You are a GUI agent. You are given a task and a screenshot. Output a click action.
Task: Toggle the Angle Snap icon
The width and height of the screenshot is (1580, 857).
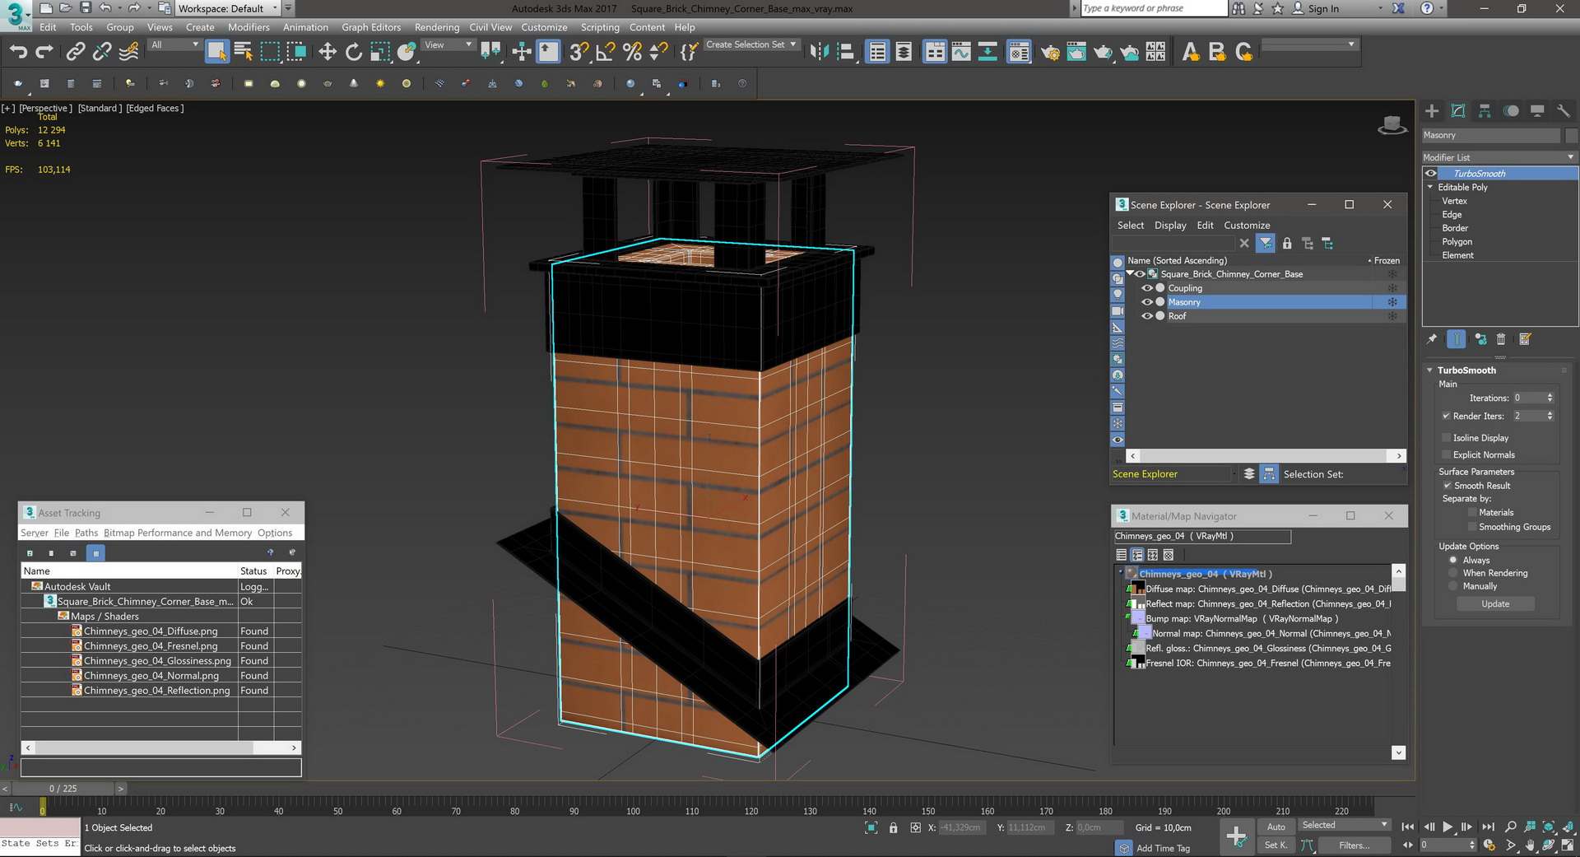tap(606, 52)
